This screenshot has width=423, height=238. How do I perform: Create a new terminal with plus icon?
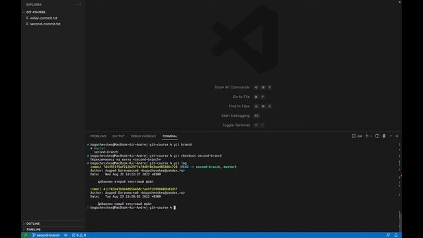(x=367, y=136)
